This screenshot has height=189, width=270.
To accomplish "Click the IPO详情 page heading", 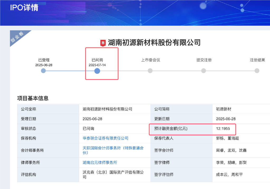I will [24, 8].
